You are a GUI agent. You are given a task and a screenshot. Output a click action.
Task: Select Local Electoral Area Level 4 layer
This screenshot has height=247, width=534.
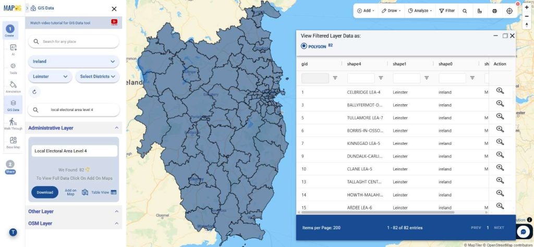(74, 151)
